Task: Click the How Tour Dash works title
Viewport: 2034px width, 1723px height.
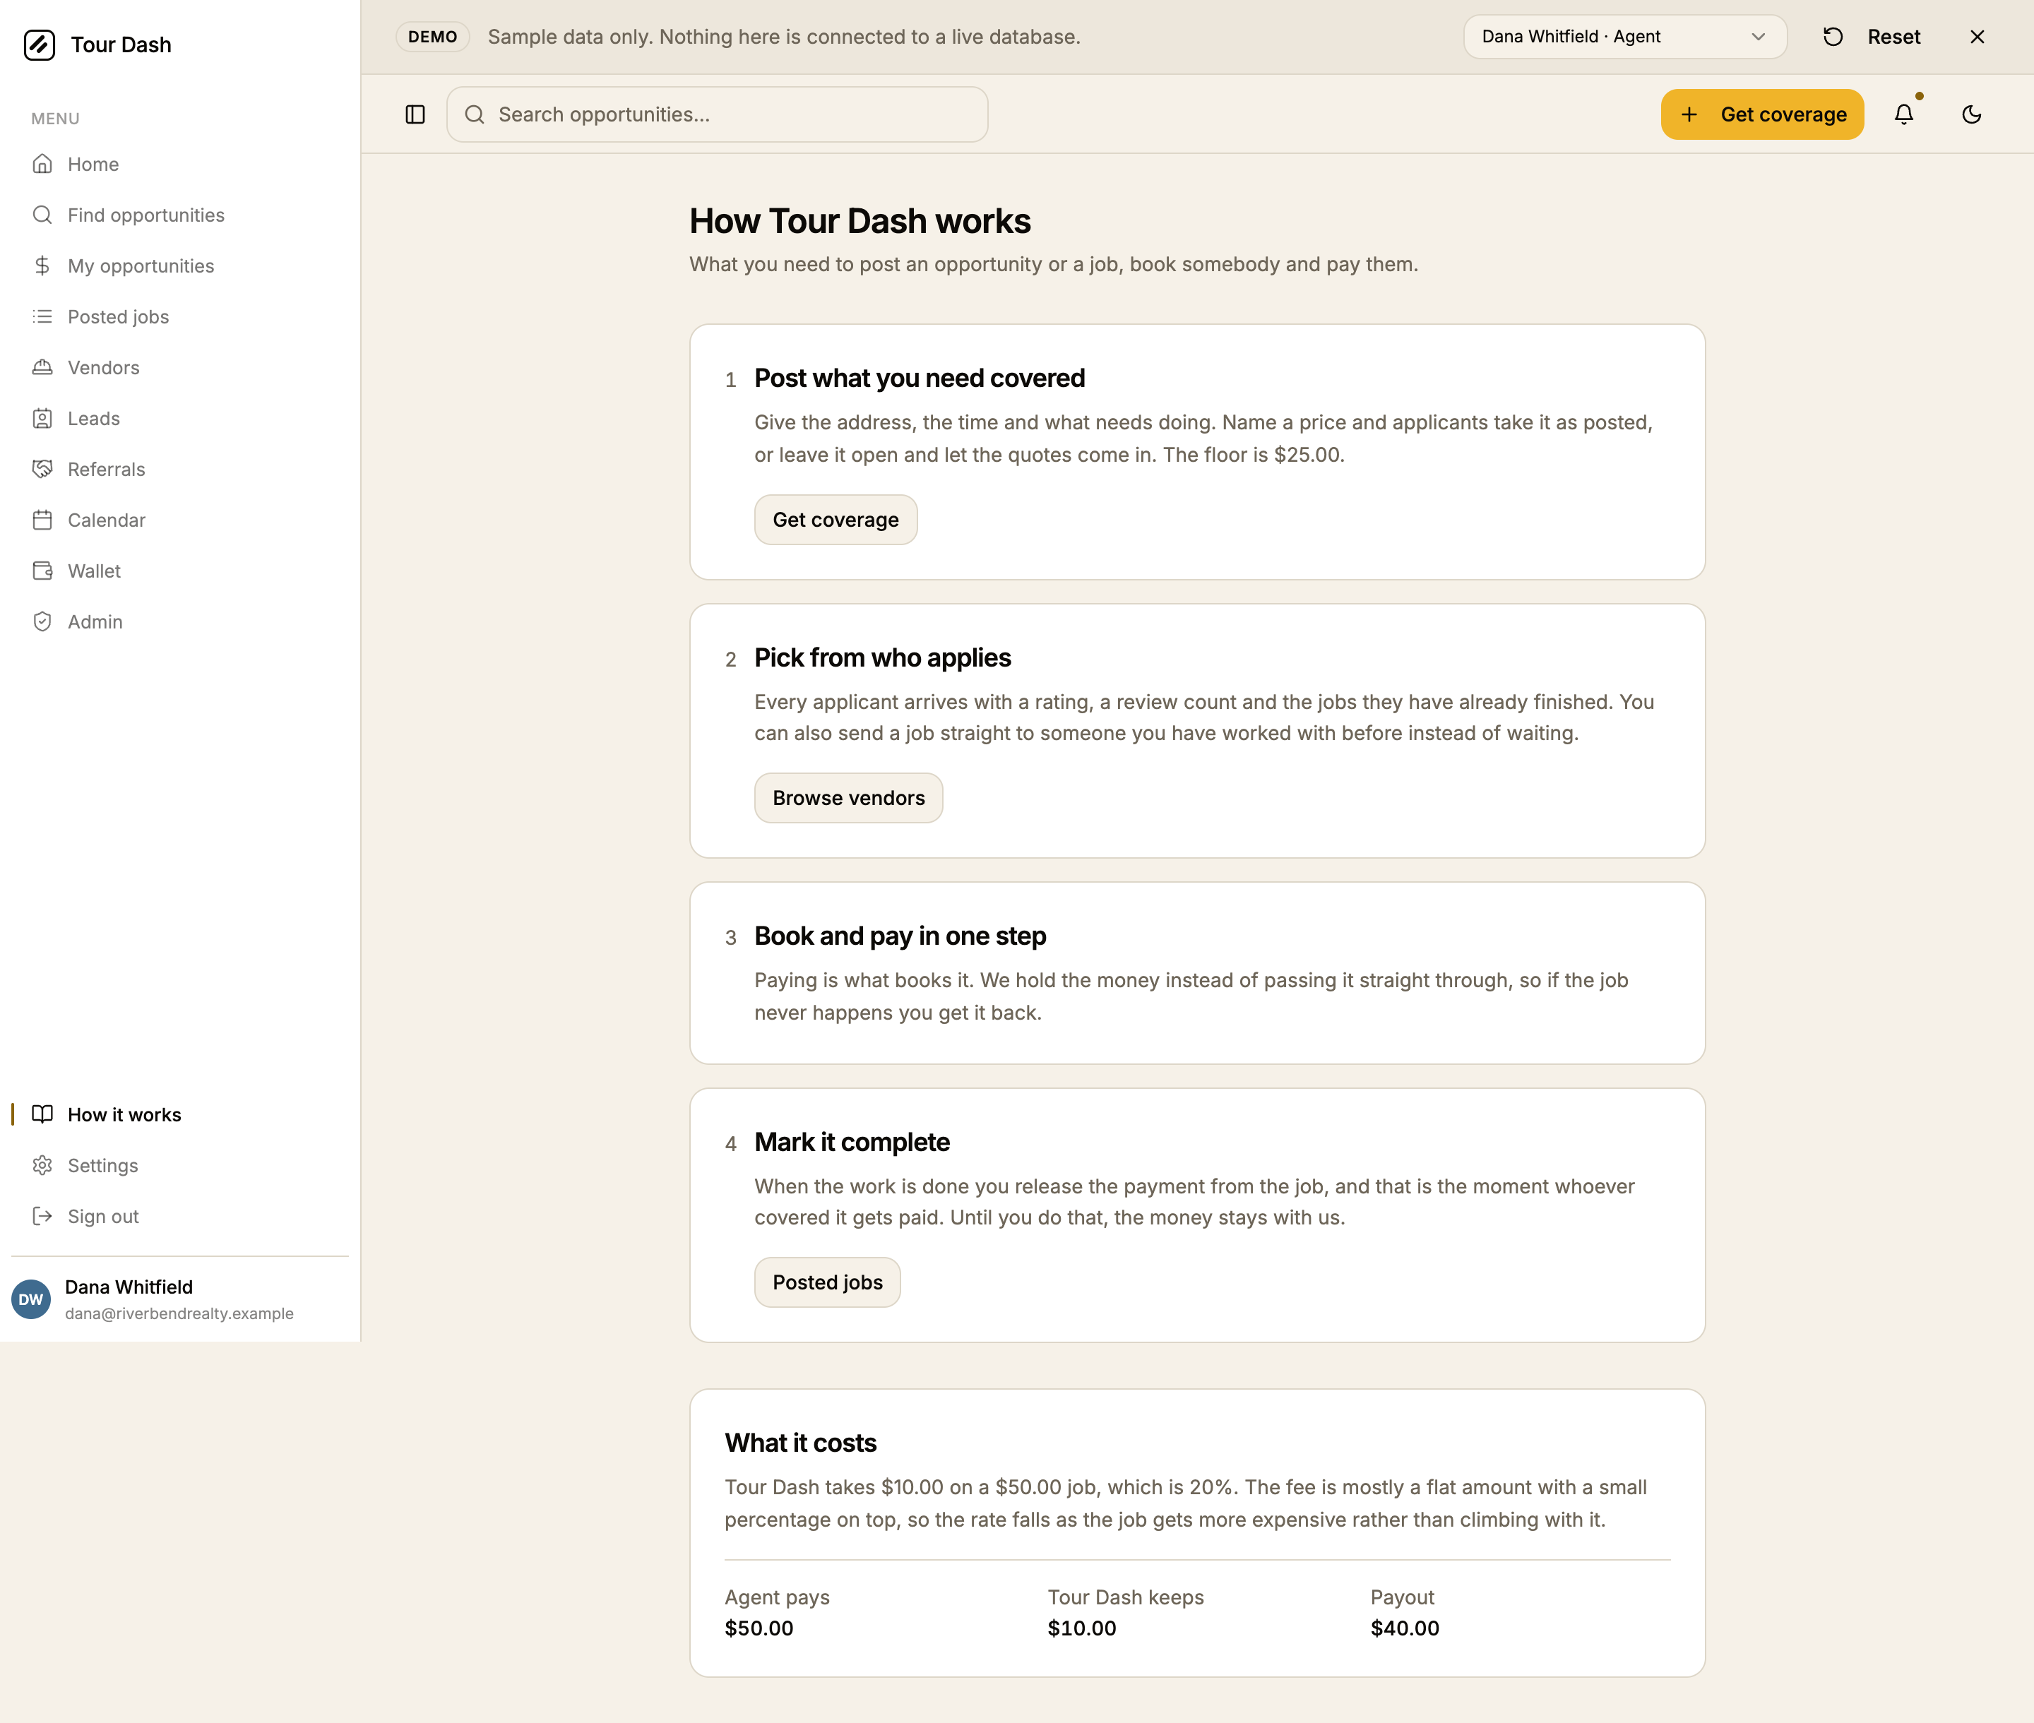Action: (x=860, y=221)
